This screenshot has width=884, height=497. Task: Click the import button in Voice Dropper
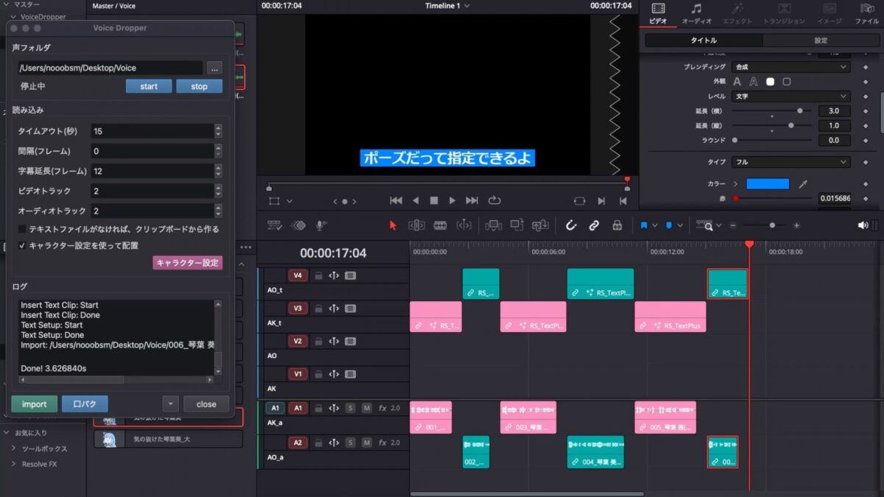click(x=34, y=404)
